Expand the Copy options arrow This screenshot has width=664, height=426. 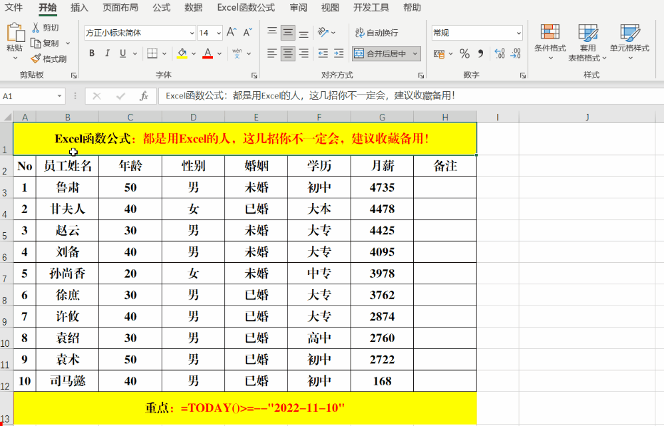click(68, 43)
